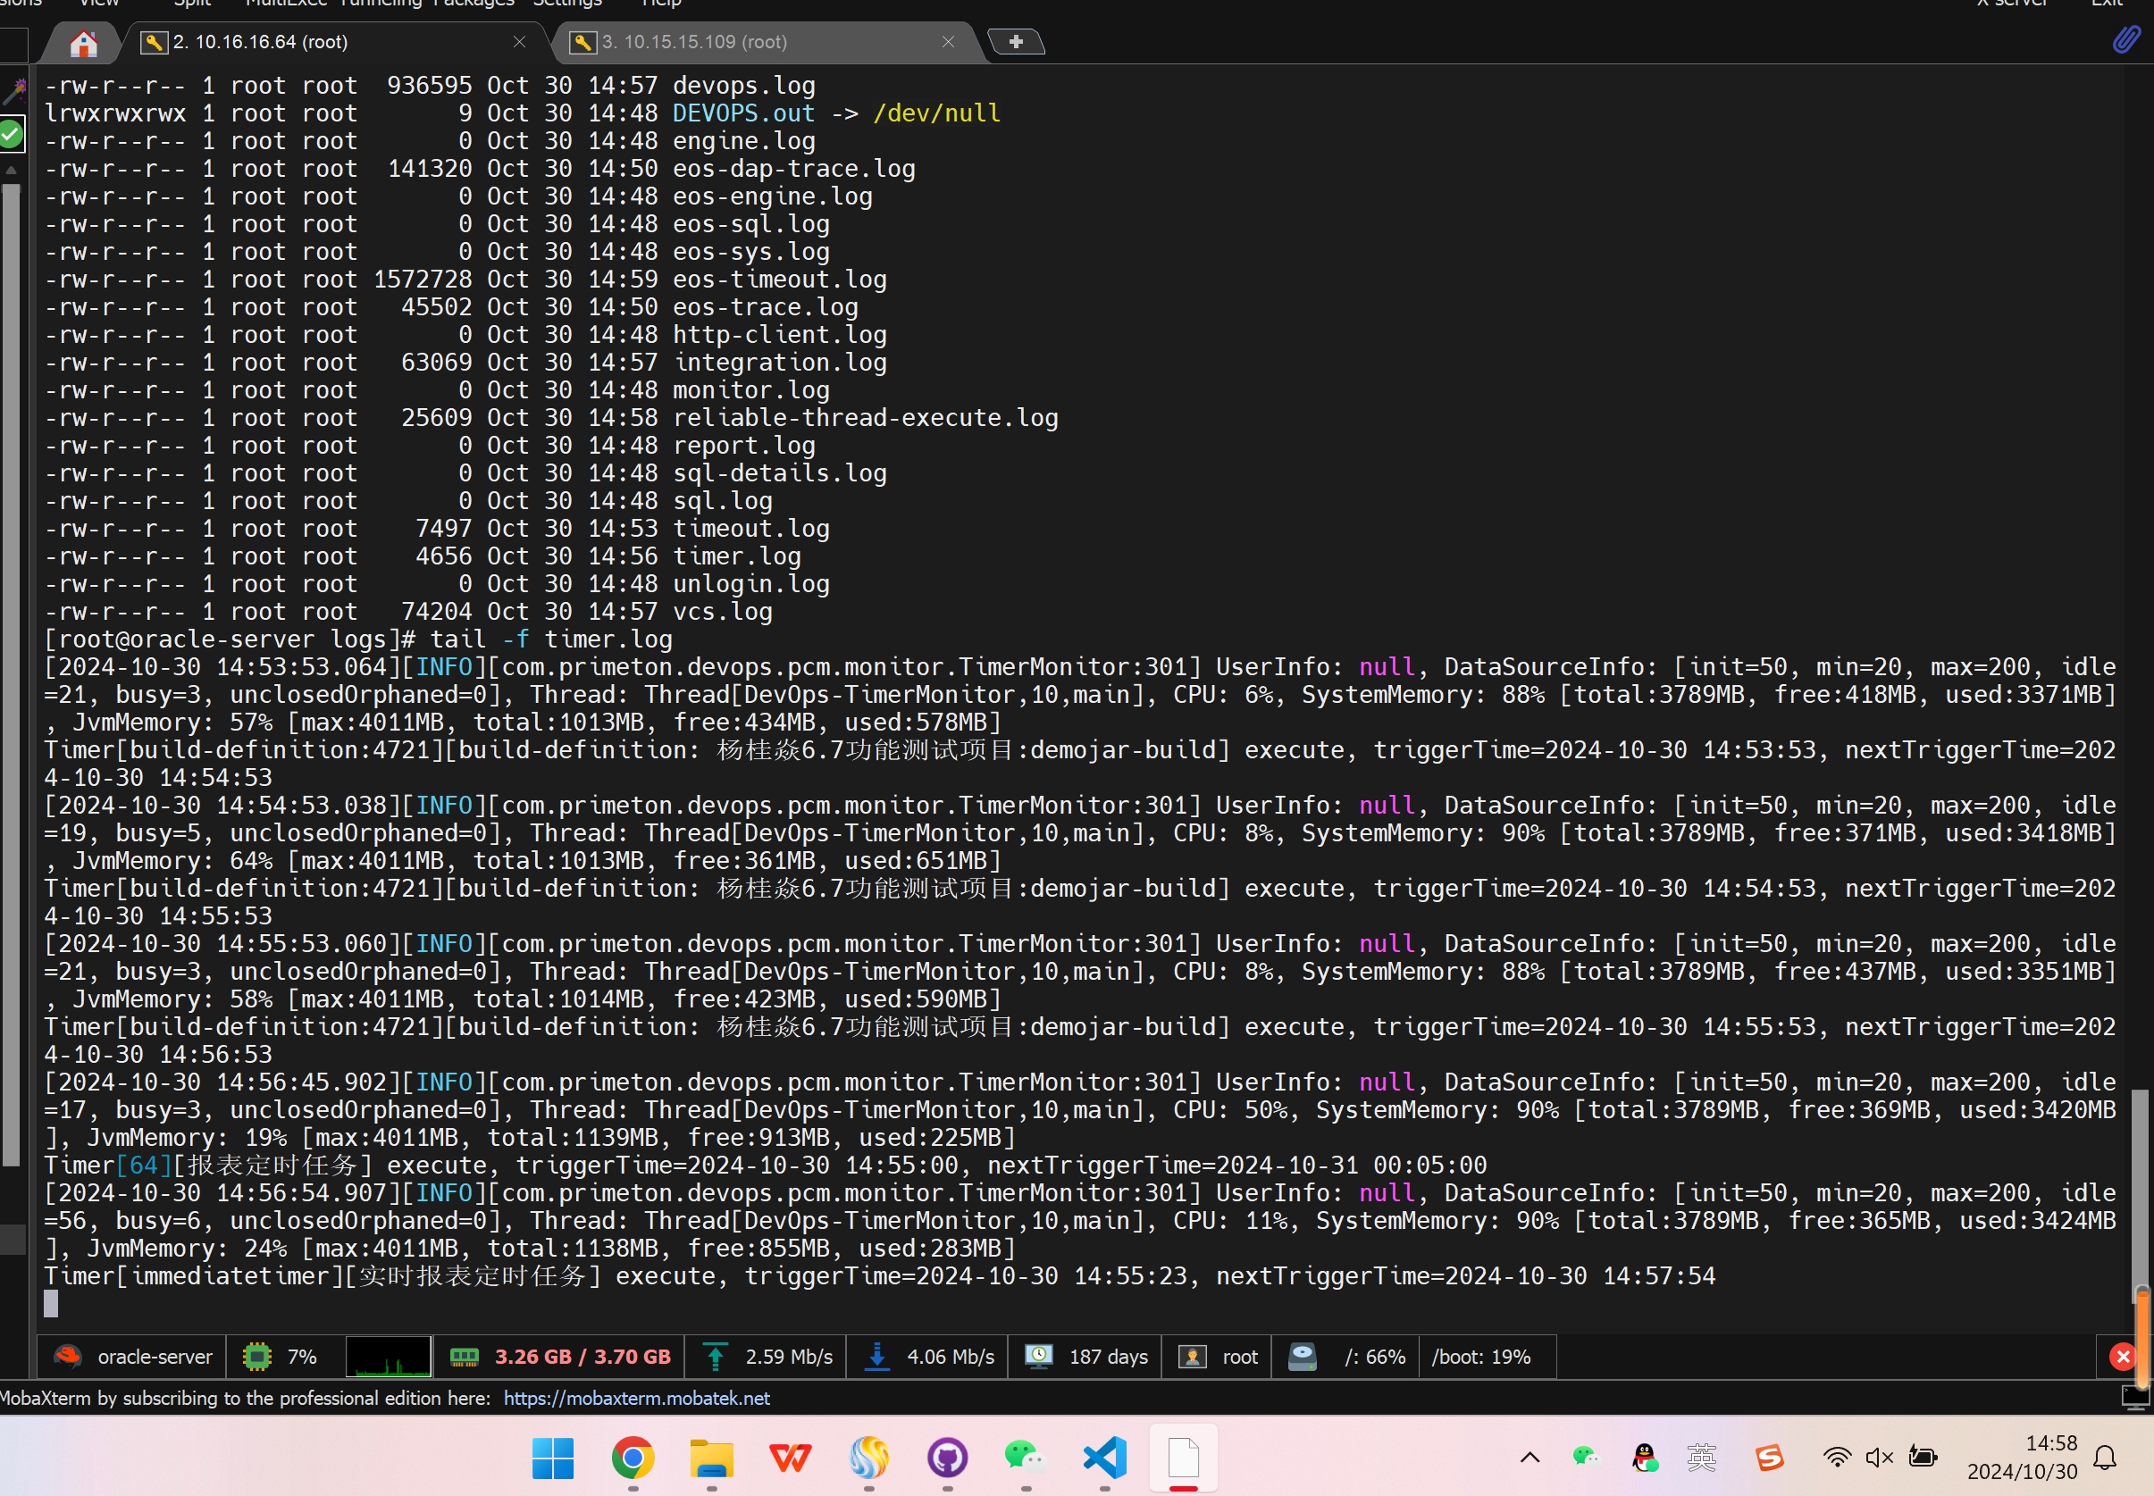2154x1496 pixels.
Task: Close the remote monitoring bar red X
Action: (x=2122, y=1357)
